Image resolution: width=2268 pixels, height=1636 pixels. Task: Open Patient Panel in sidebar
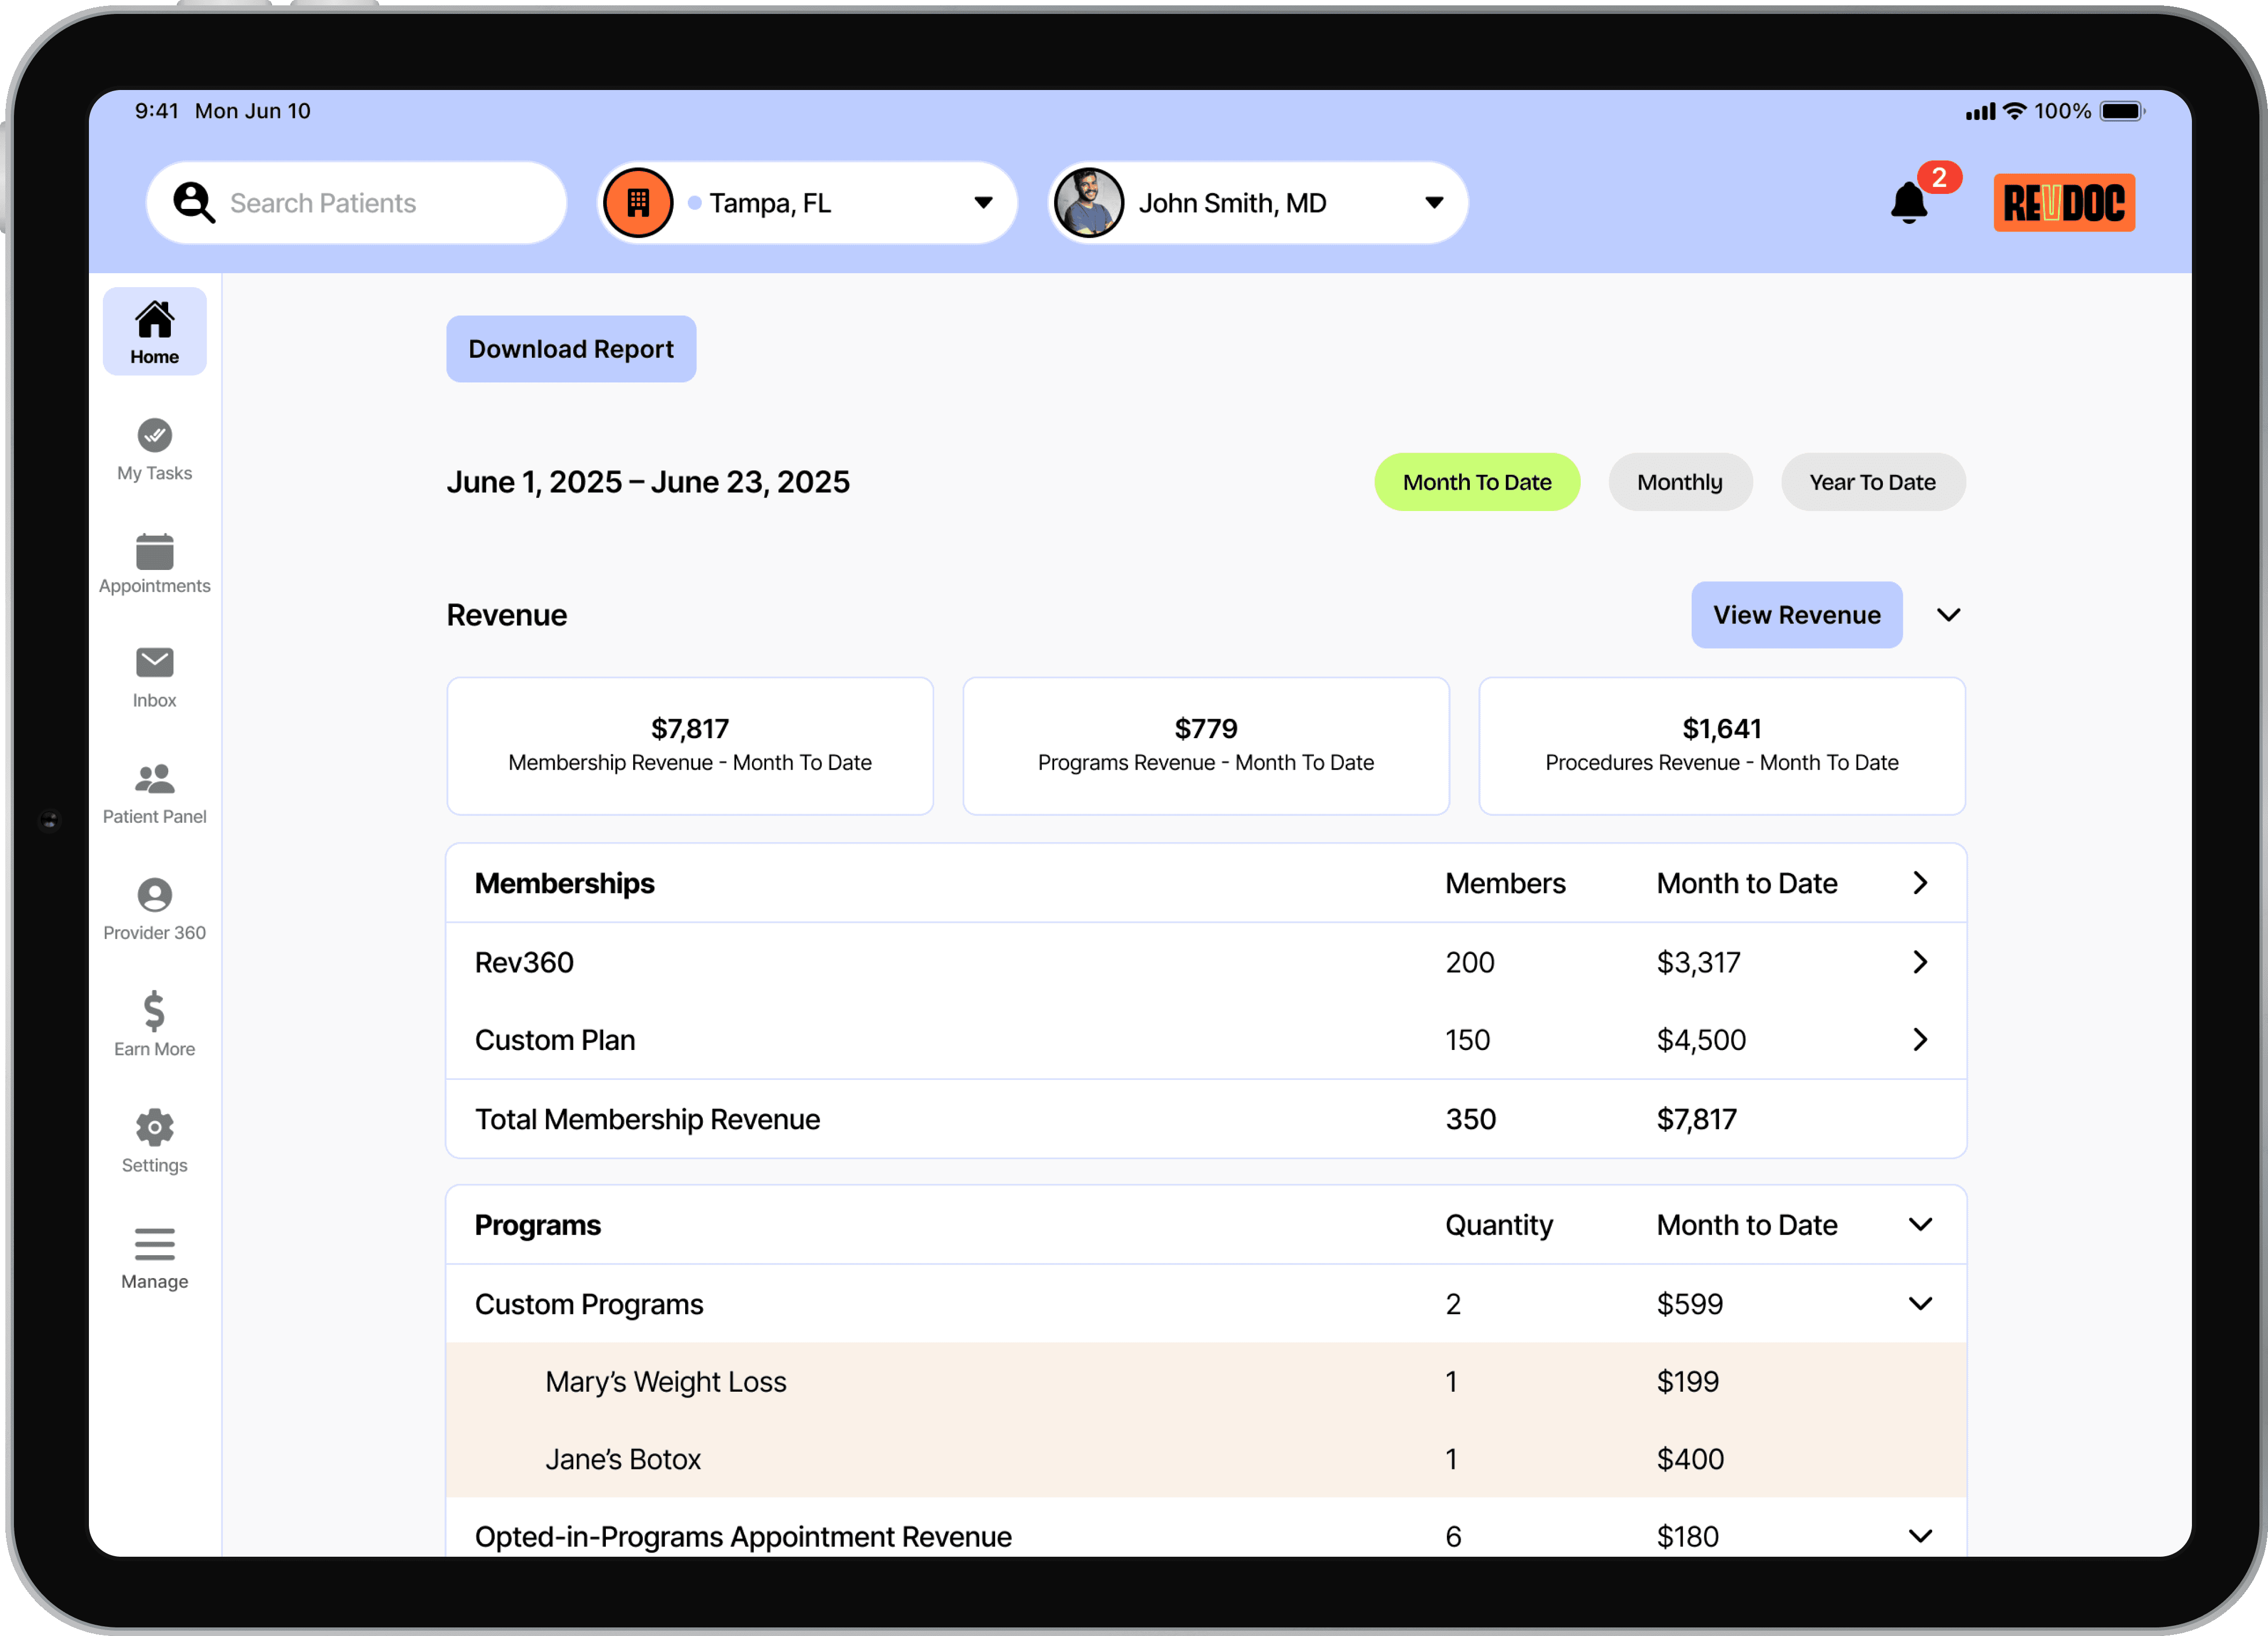(x=154, y=794)
